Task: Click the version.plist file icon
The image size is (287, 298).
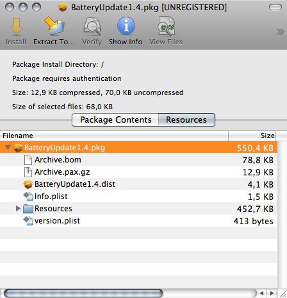Action: click(28, 221)
